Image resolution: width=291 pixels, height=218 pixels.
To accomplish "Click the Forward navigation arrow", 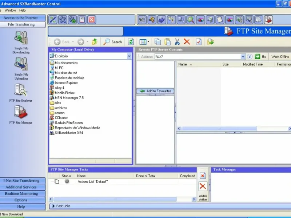I will pyautogui.click(x=81, y=42).
